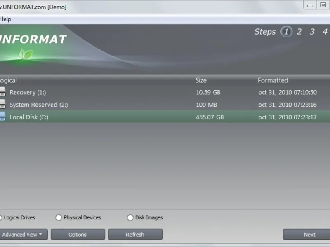The width and height of the screenshot is (330, 247).
Task: Click the Options button
Action: coord(78,234)
